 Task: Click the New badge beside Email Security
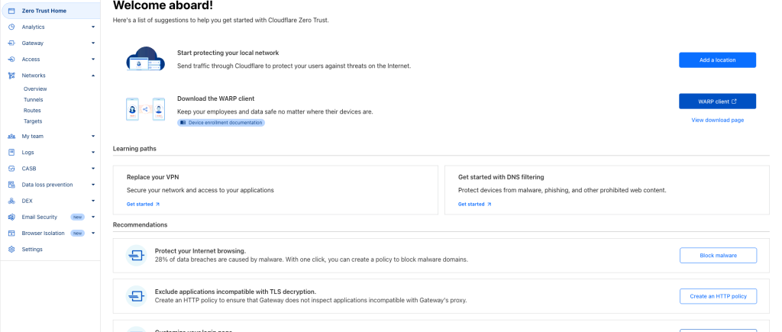click(x=77, y=218)
